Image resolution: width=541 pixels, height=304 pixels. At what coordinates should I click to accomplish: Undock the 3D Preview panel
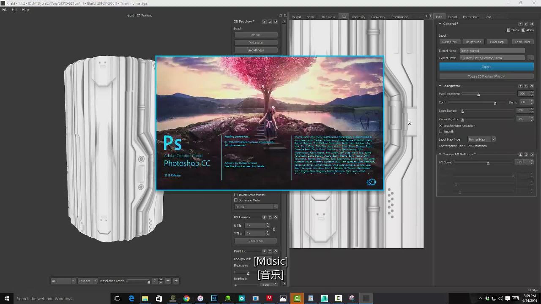tap(281, 16)
